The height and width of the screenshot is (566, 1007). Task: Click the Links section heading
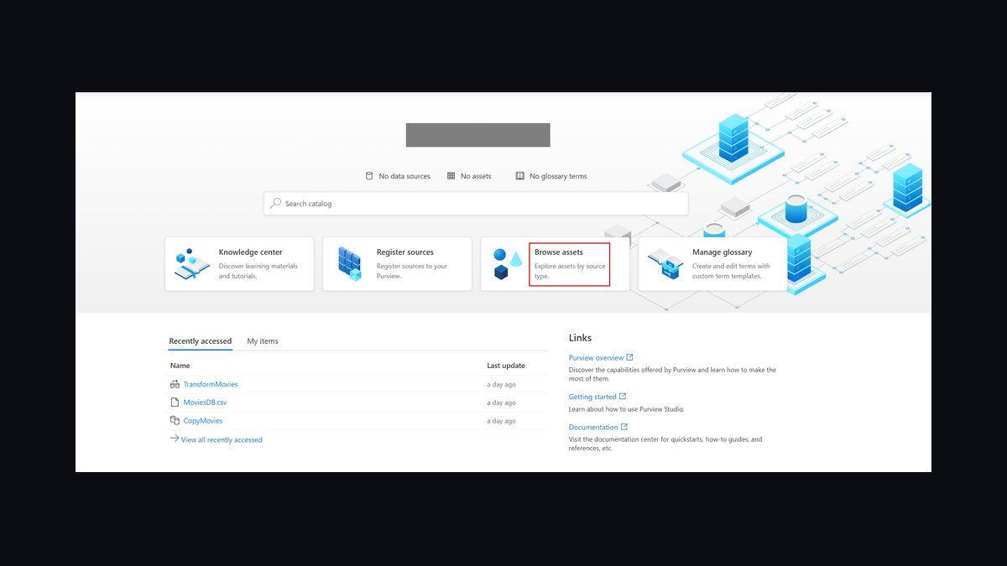[580, 338]
